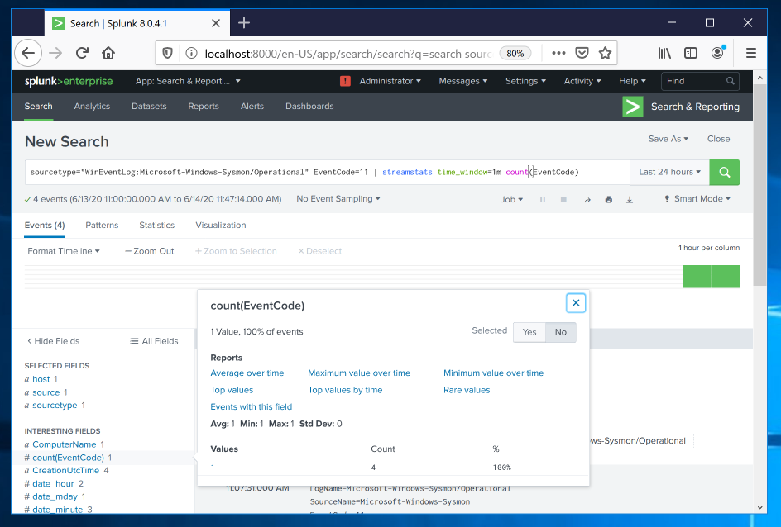Click Maximum value over time link
This screenshot has height=527, width=781.
pos(359,373)
